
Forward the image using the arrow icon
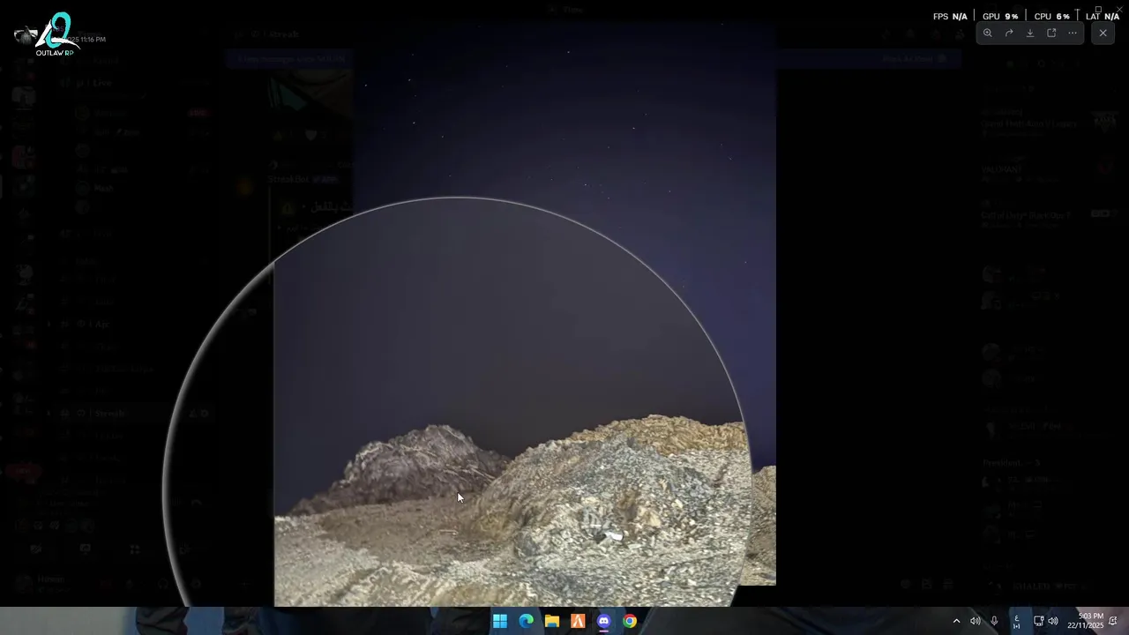(x=1009, y=34)
